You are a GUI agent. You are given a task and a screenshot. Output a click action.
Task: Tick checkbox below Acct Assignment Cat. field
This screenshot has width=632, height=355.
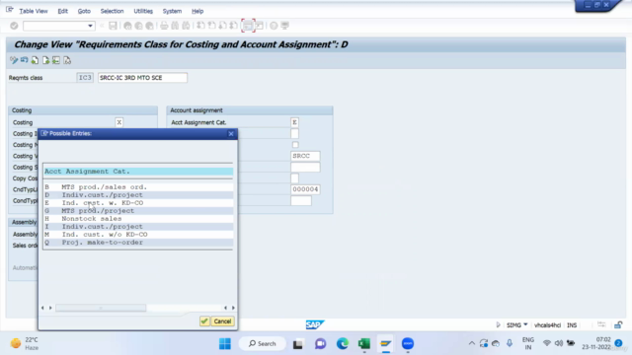294,134
